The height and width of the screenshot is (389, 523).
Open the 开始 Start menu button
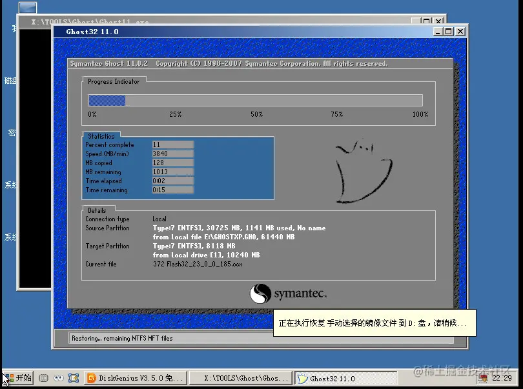17,378
